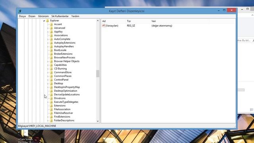
Task: Expand the AutoplayHandlers key
Action: pyautogui.click(x=48, y=46)
